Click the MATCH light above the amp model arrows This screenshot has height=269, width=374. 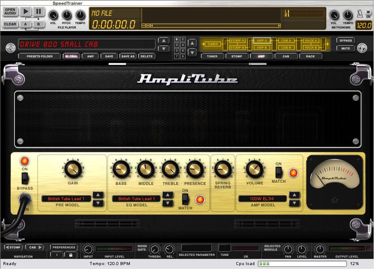[293, 173]
